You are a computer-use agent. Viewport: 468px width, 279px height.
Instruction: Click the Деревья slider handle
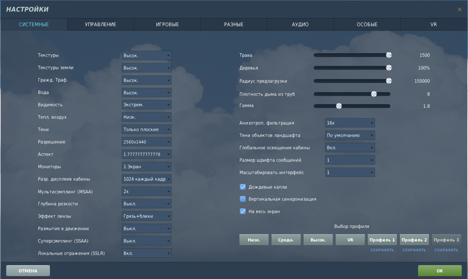click(x=389, y=68)
